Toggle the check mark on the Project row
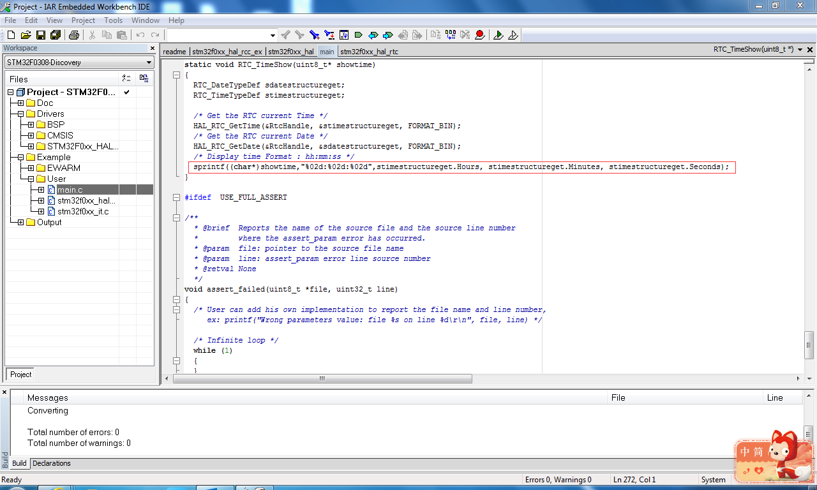The image size is (817, 490). point(126,92)
